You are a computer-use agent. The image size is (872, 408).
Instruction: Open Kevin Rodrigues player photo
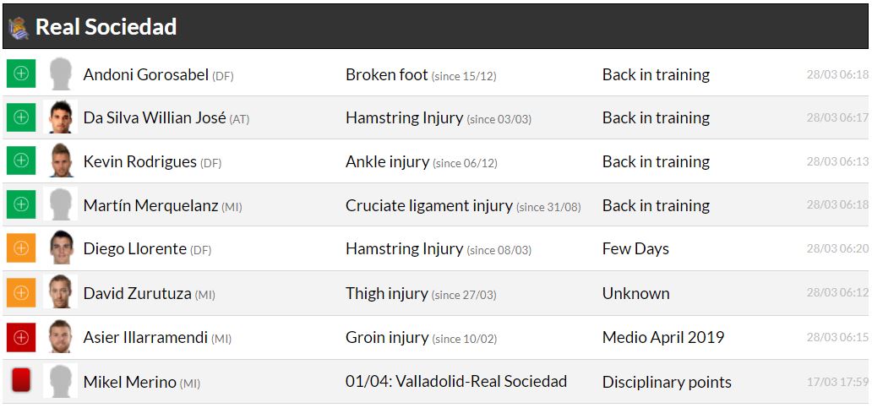click(x=60, y=160)
